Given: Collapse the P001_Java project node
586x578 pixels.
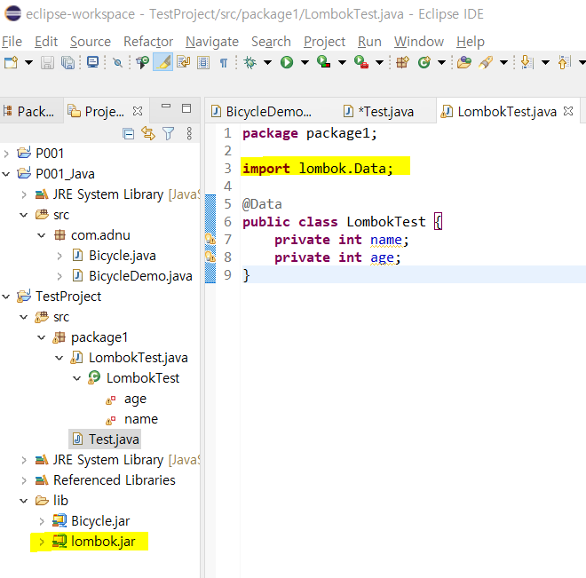Looking at the screenshot, I should click(6, 174).
